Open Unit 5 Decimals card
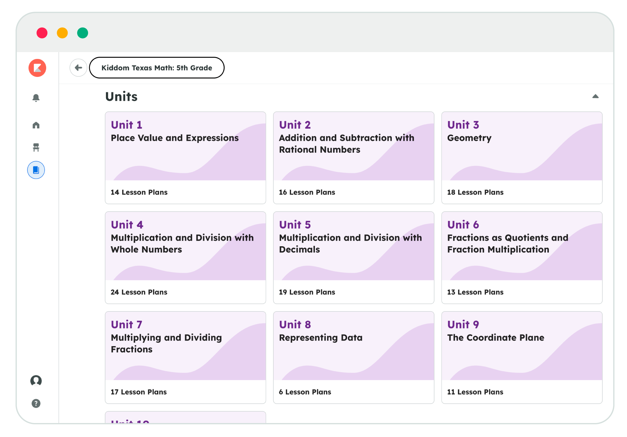 pyautogui.click(x=353, y=257)
